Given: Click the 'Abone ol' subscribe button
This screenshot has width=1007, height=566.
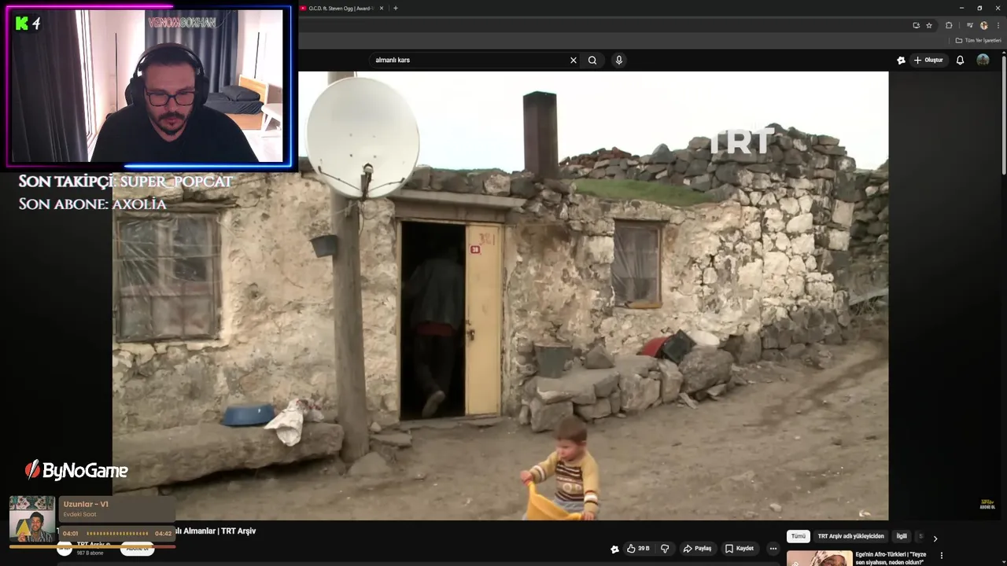Looking at the screenshot, I should [x=137, y=549].
